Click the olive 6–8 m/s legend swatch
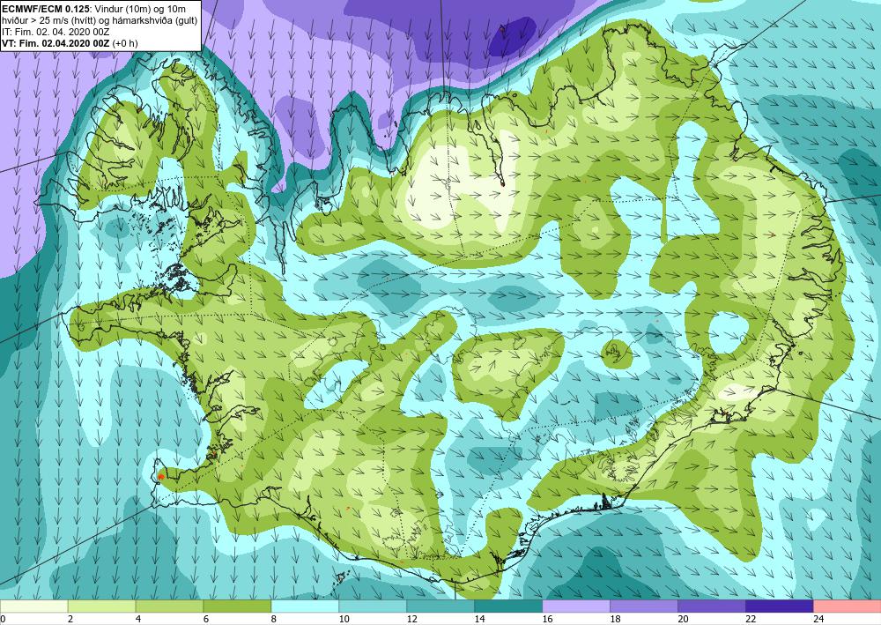This screenshot has height=625, width=881. coord(237,606)
